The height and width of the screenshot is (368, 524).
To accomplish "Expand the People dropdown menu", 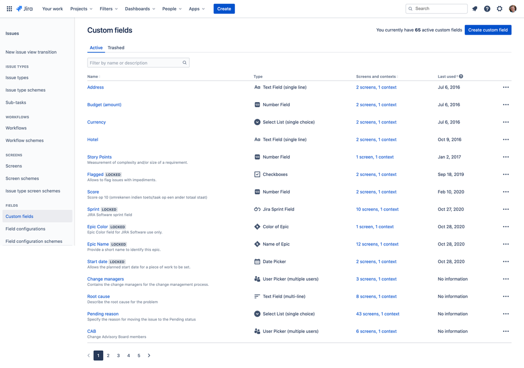I will click(172, 9).
